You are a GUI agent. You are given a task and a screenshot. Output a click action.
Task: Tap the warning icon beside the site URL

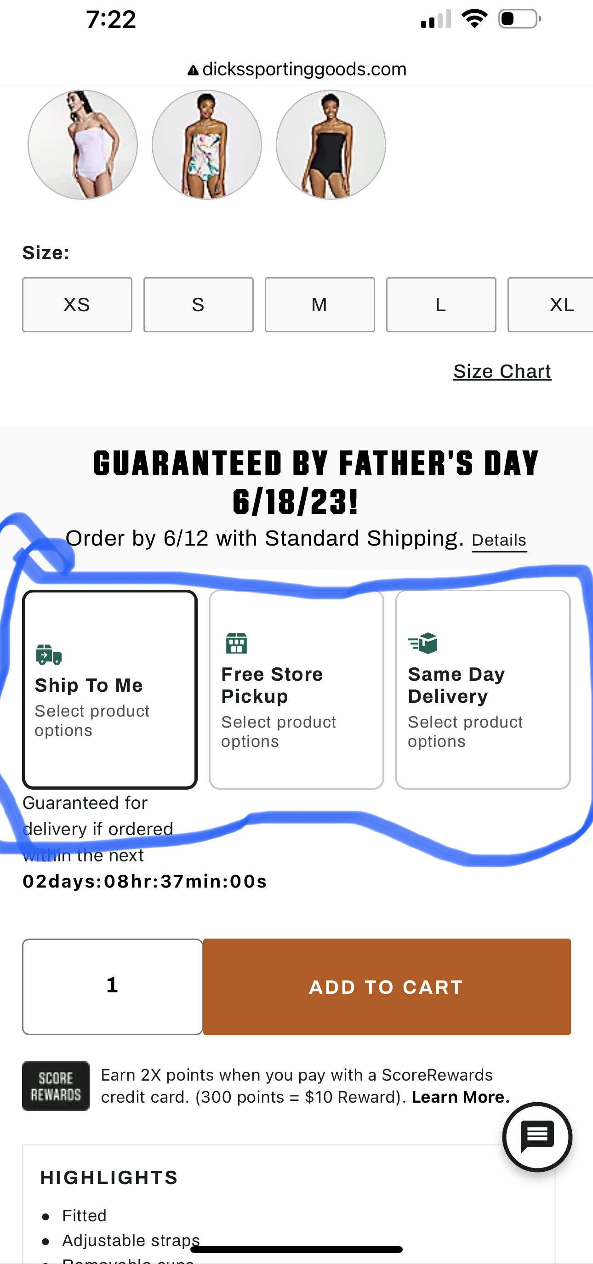point(194,69)
